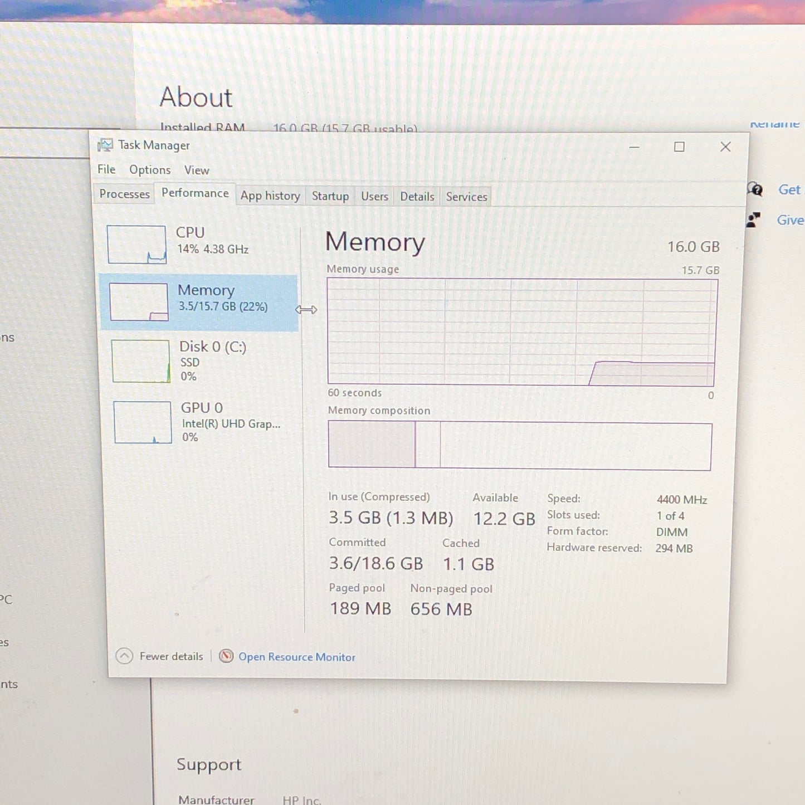Open the View menu
Image resolution: width=805 pixels, height=805 pixels.
tap(197, 170)
